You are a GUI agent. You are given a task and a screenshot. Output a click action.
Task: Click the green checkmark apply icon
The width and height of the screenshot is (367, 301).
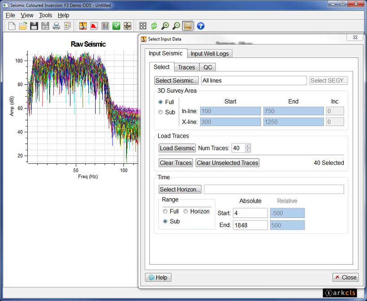click(116, 26)
